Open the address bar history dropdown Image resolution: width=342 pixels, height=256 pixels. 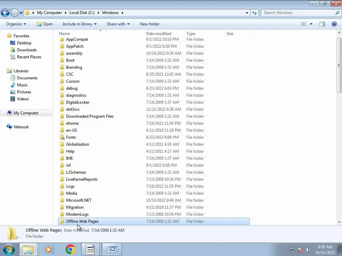click(x=247, y=13)
